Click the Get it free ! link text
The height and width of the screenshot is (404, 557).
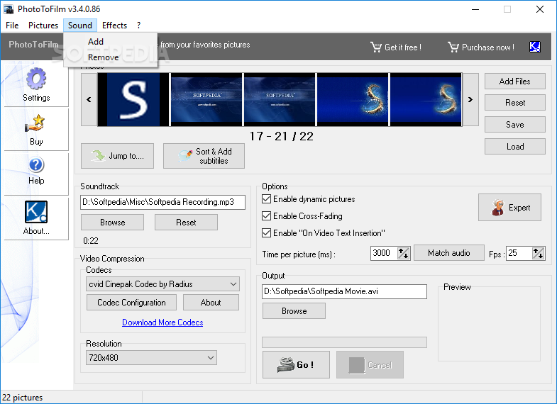click(403, 47)
